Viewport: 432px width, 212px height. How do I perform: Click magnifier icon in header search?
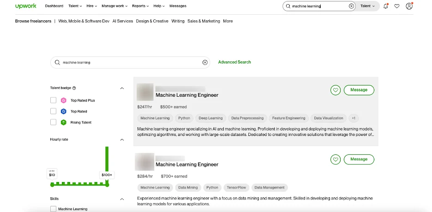tap(288, 6)
